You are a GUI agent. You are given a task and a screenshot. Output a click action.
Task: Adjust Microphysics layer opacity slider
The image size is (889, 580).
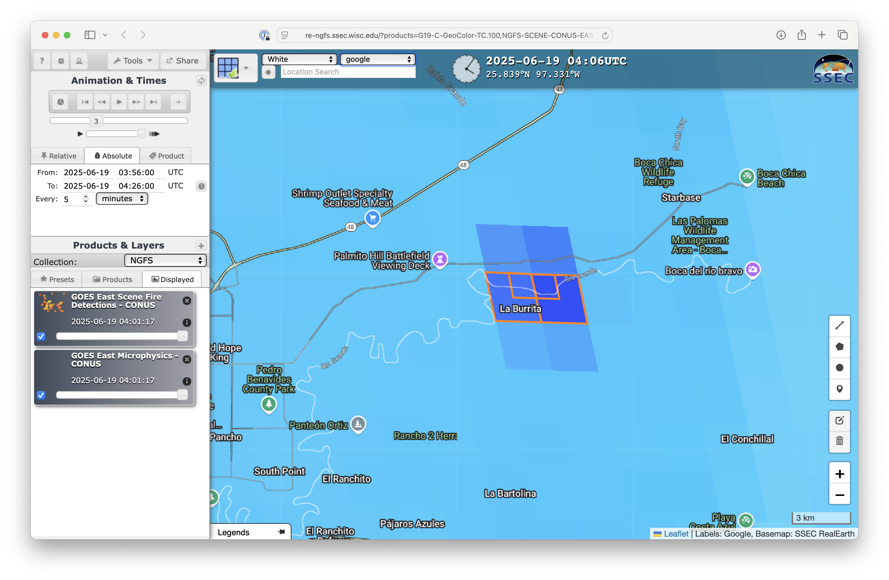click(x=122, y=395)
